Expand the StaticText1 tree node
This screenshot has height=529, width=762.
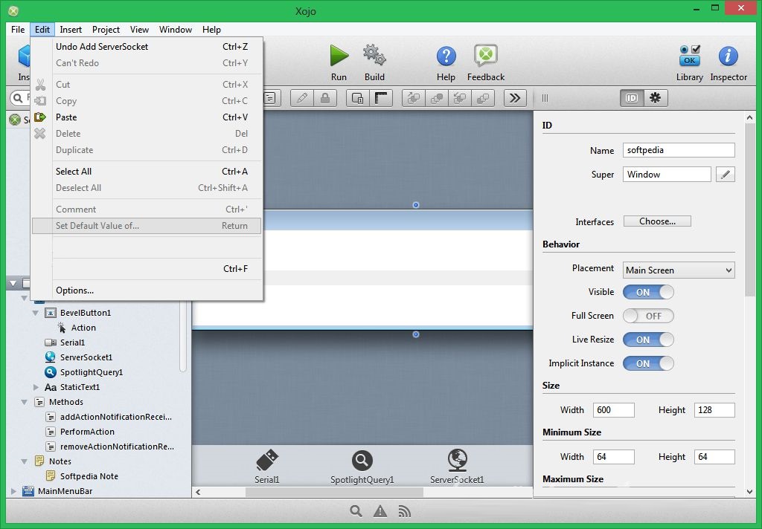point(36,387)
